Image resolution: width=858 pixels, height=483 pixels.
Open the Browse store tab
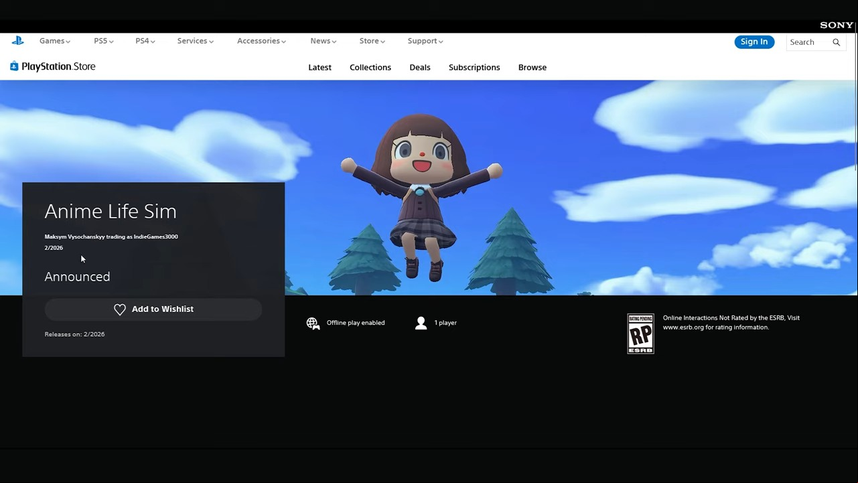click(x=532, y=68)
